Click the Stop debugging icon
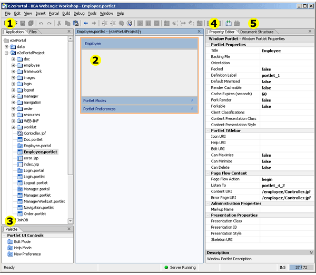This screenshot has width=316, height=275. [156, 23]
